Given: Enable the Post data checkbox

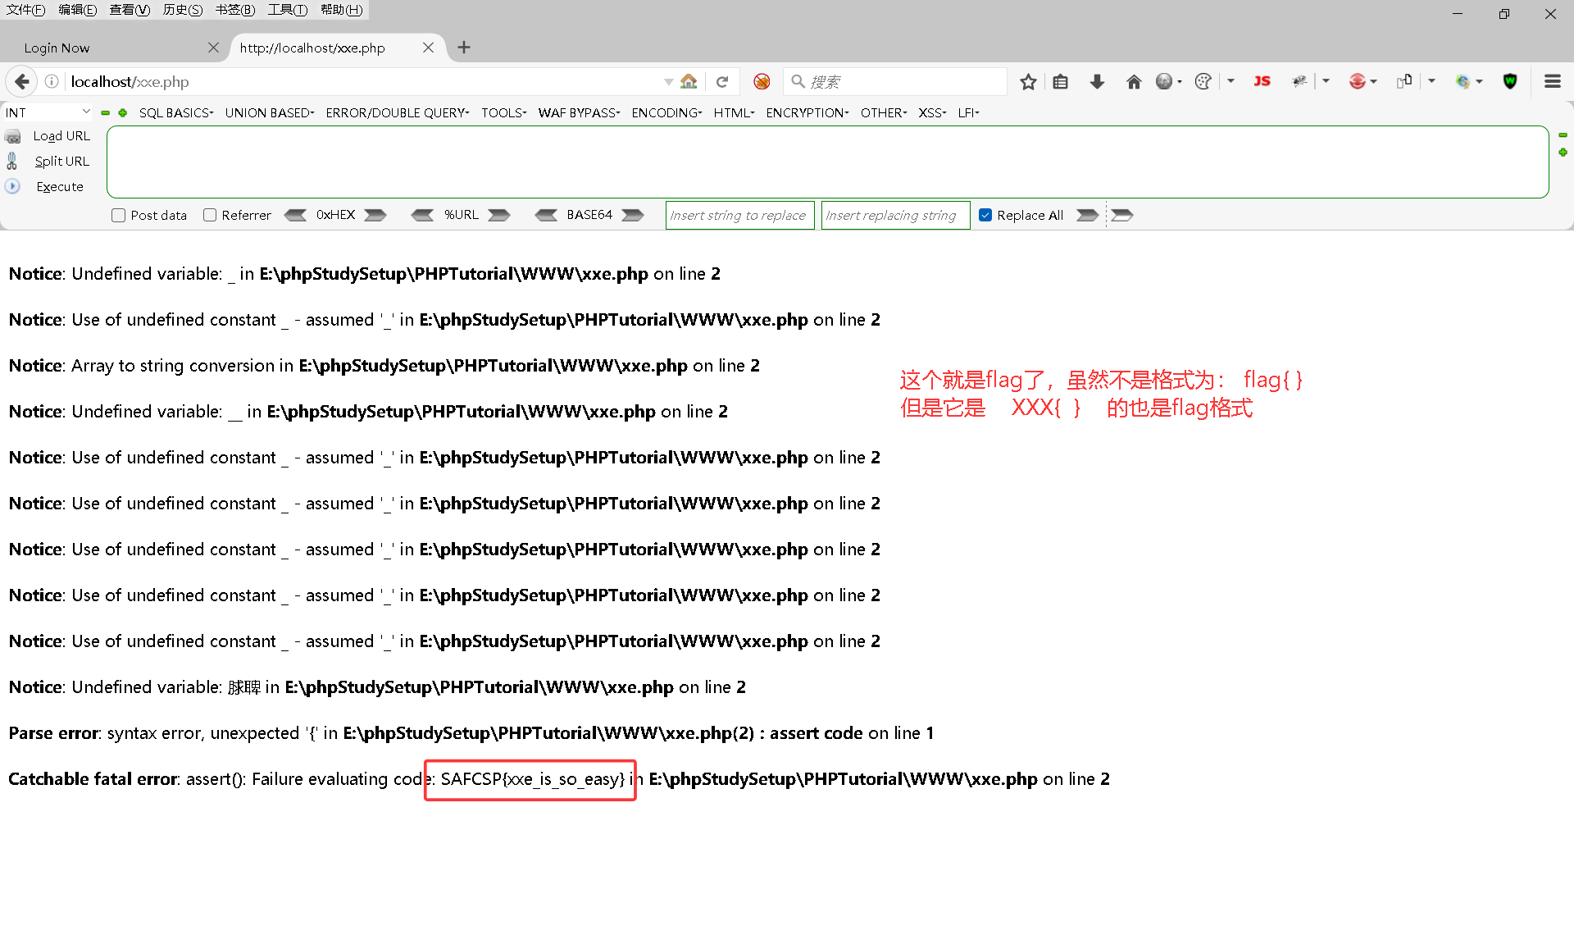Looking at the screenshot, I should (x=119, y=215).
